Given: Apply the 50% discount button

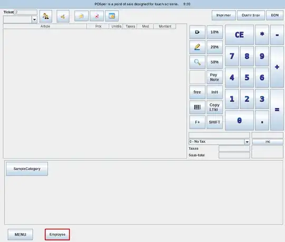Looking at the screenshot, I should tap(215, 62).
